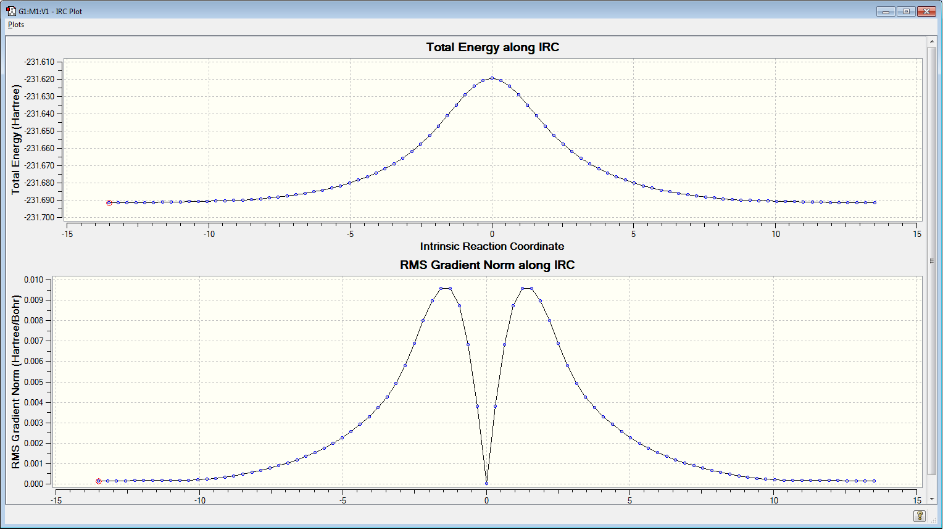Click the "Total Energy (Hartree)" axis label
Viewport: 943px width, 530px height.
16,140
